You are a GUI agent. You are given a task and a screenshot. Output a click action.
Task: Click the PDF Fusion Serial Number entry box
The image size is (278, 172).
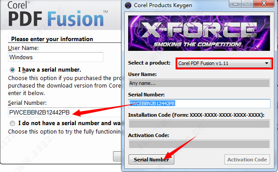65,112
